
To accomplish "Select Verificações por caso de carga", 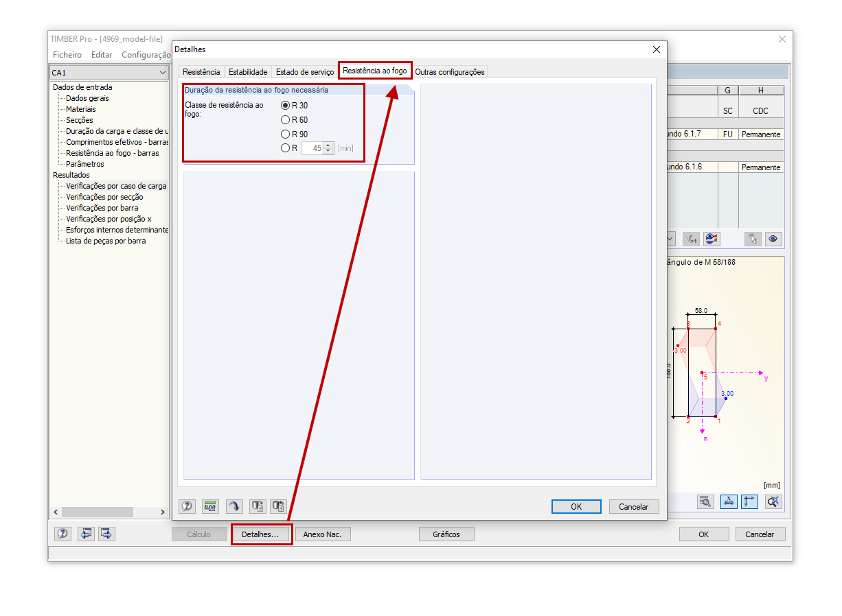I will [x=116, y=186].
